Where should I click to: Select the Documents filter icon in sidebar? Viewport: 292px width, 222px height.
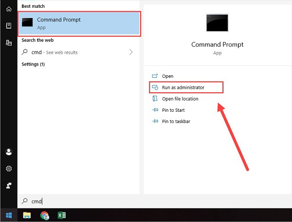(9, 43)
